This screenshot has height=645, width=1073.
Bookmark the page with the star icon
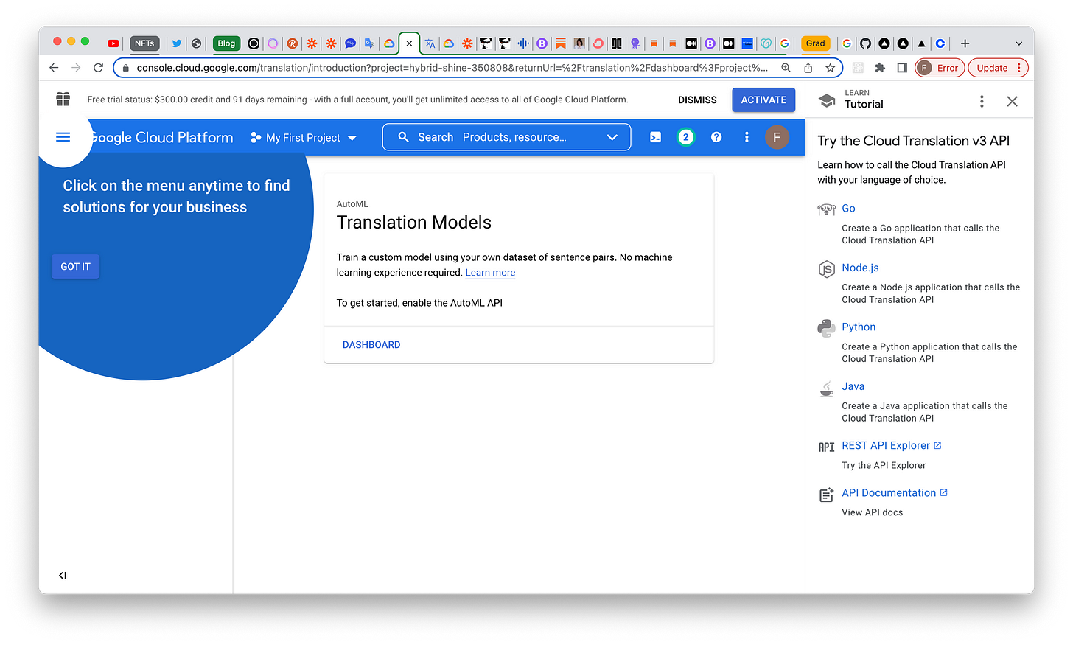[x=831, y=68]
